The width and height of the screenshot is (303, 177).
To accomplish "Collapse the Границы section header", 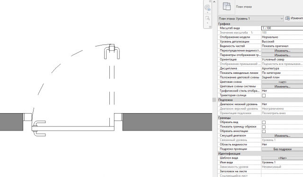I will click(260, 118).
